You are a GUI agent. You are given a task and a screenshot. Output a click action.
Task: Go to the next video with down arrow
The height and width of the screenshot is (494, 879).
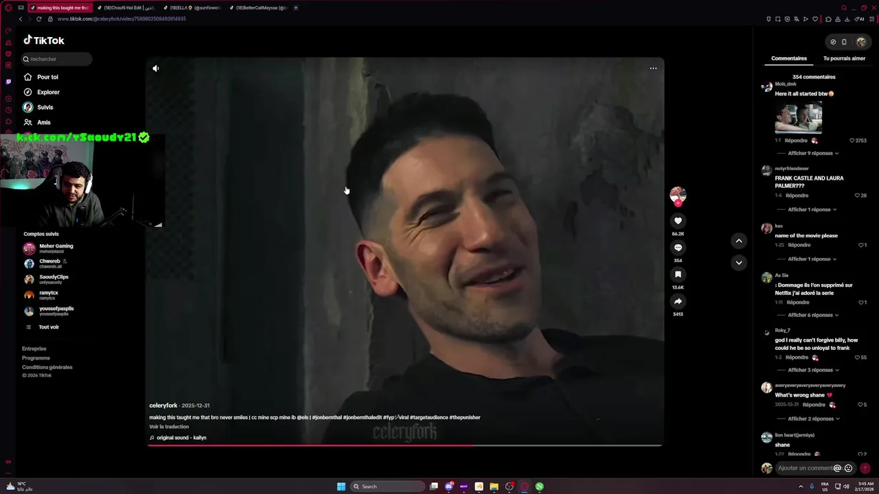click(739, 262)
